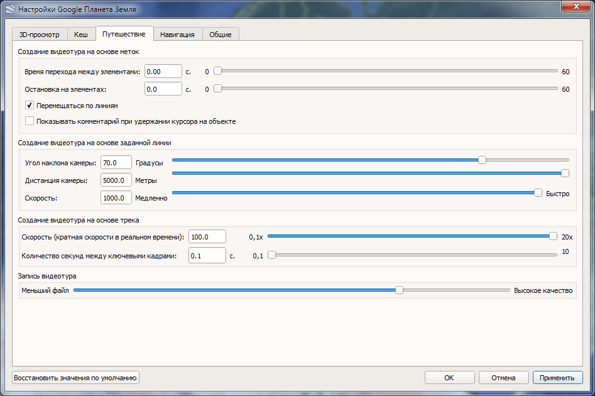The height and width of the screenshot is (396, 595).
Task: Click the 0,1x-20x speed slider handle
Action: point(554,236)
